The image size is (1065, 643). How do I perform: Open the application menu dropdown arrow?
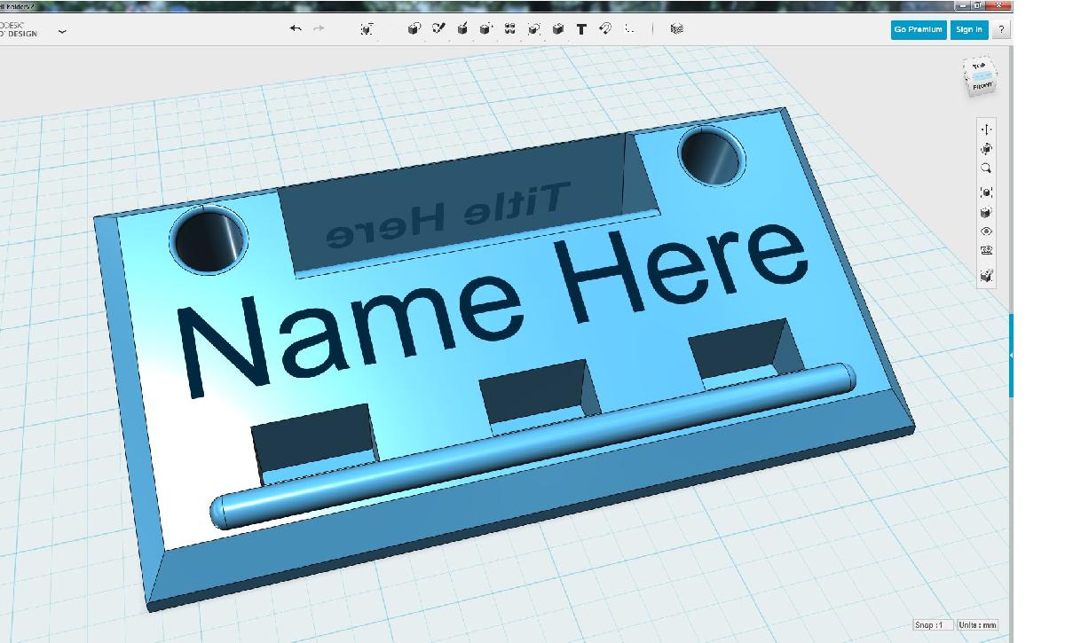click(62, 31)
